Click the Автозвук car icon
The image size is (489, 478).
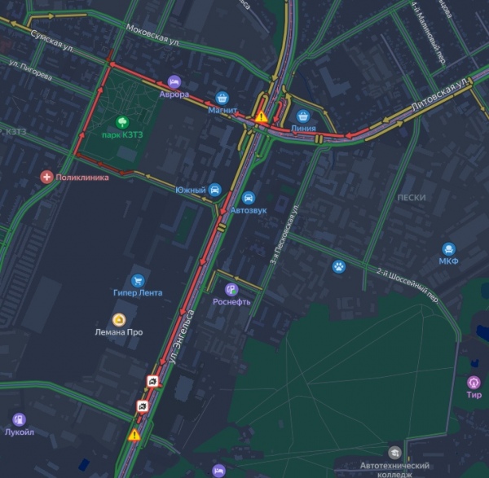point(249,198)
